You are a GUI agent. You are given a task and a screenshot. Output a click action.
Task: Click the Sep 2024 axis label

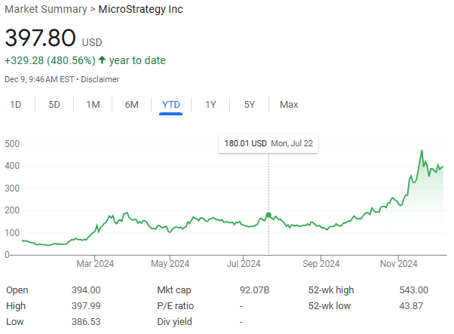[x=321, y=264]
